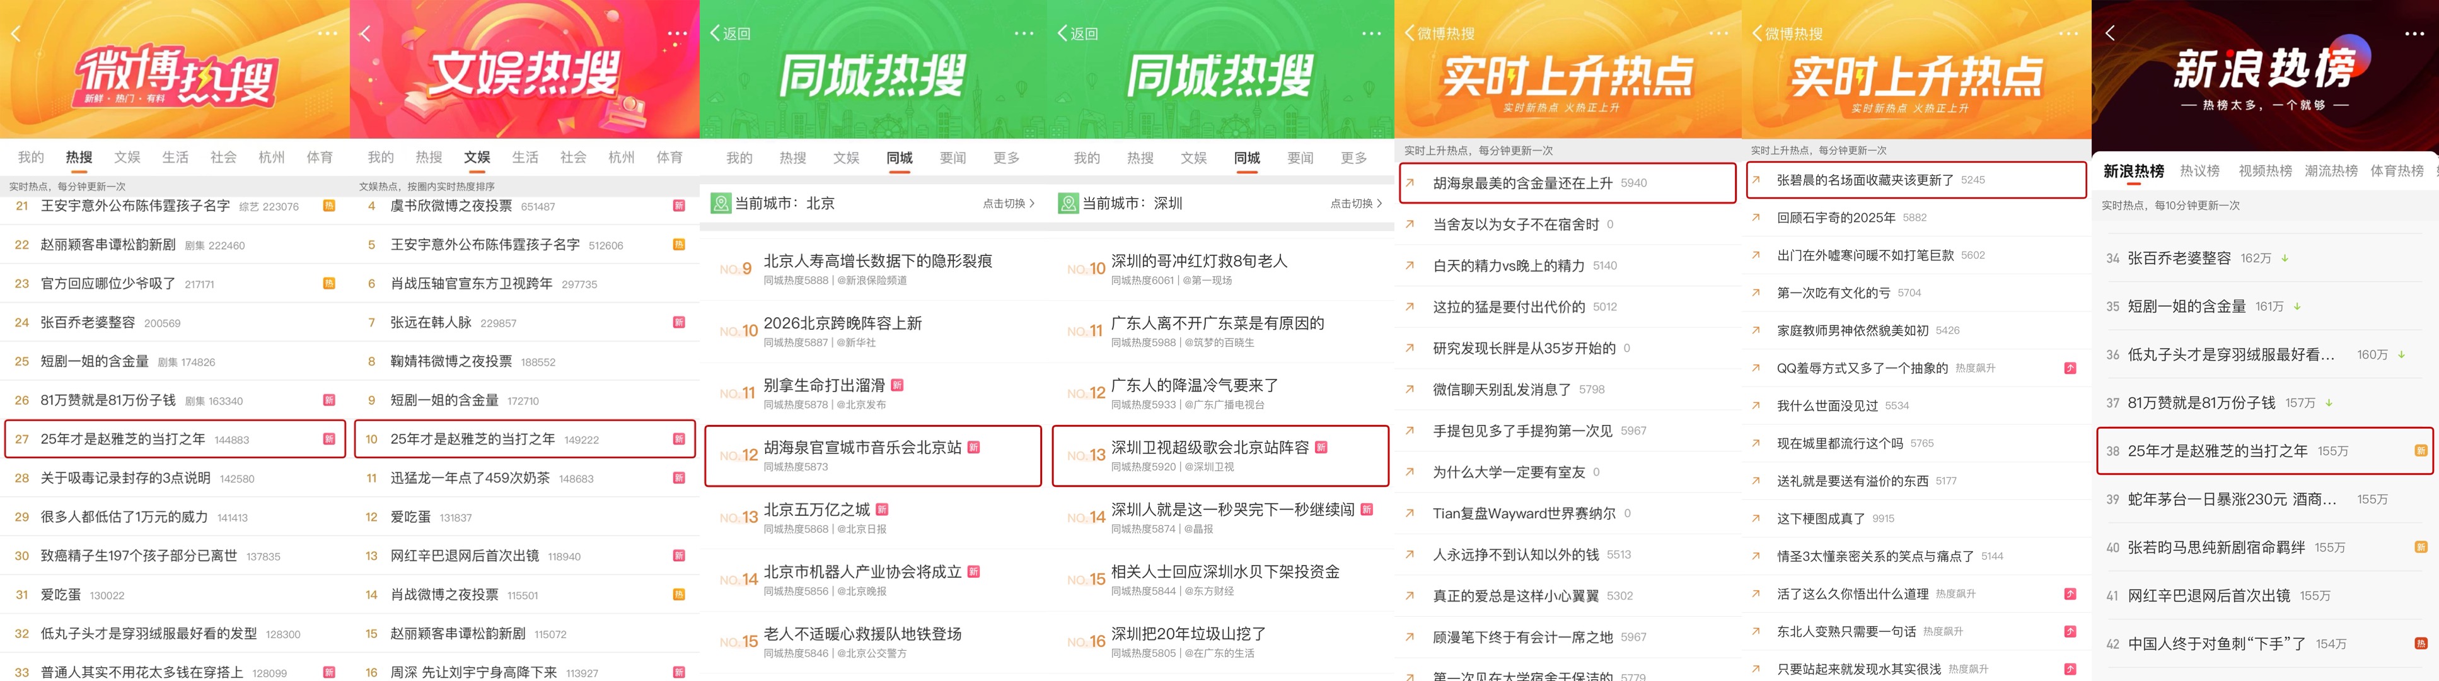Click 热度飙升 badge icon on QQ羞辱方式又多了一个抽象的

2070,368
